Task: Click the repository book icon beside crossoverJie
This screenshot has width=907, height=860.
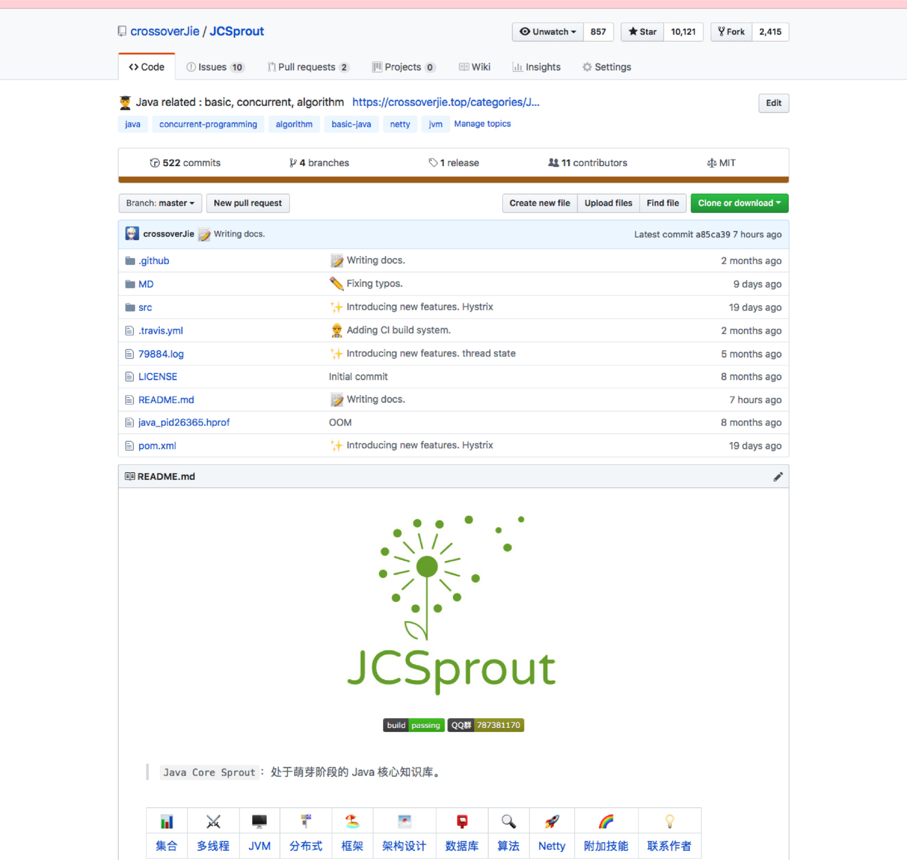Action: click(122, 31)
